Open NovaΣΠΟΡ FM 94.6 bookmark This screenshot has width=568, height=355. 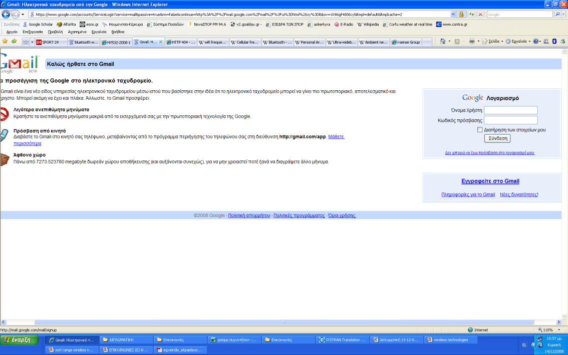207,24
